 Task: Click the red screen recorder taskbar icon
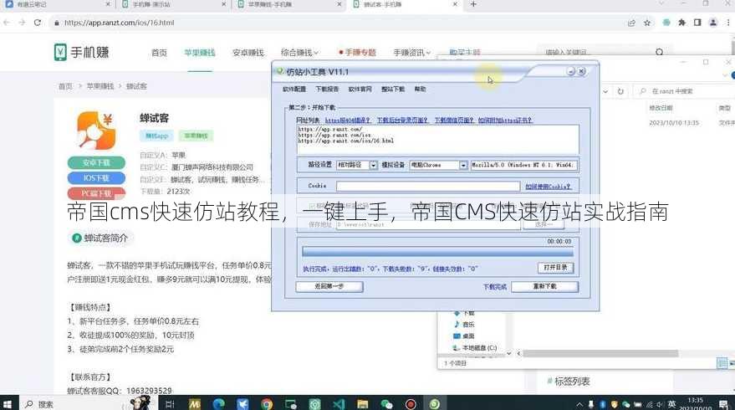pyautogui.click(x=411, y=404)
